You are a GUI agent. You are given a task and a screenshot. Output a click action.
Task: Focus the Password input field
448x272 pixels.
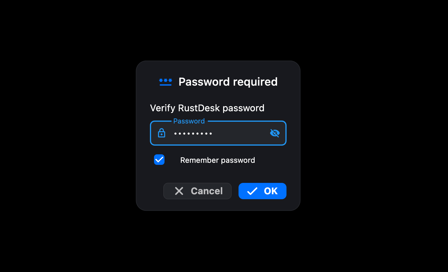(218, 133)
